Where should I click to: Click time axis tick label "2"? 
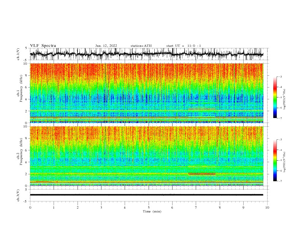click(78, 207)
